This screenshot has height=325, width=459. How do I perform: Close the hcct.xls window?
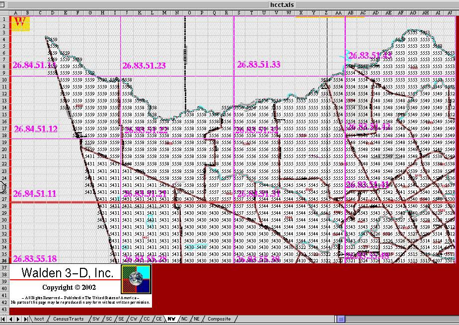tap(2, 4)
